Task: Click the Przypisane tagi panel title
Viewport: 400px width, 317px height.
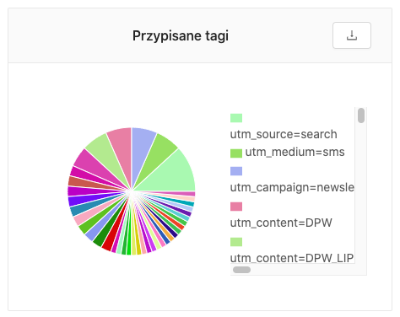Action: click(x=181, y=36)
